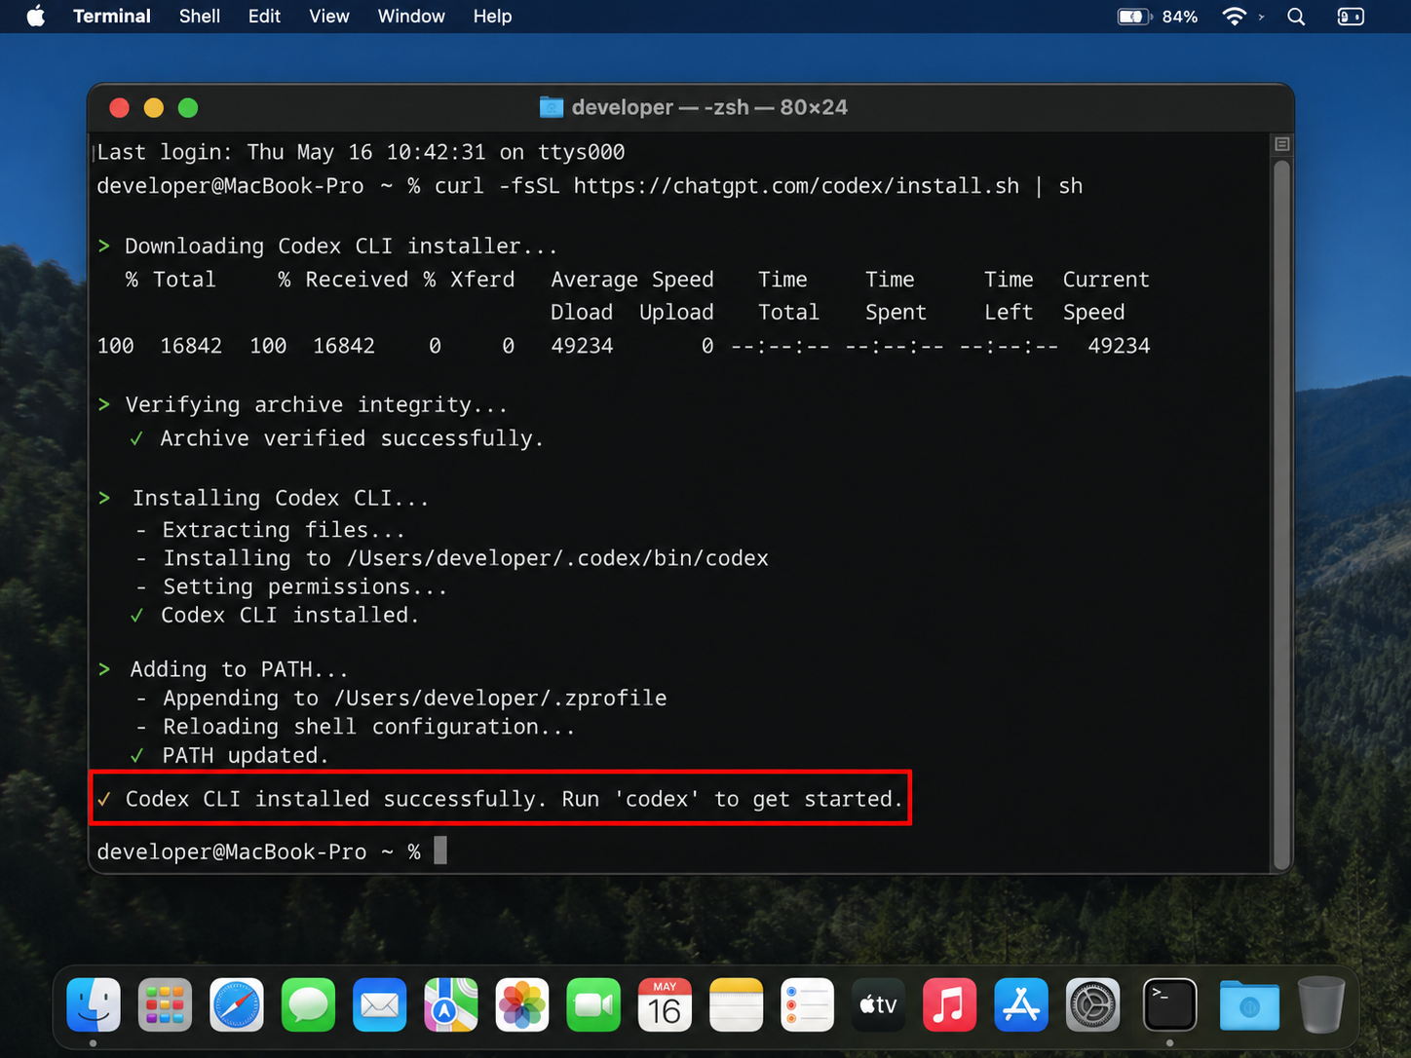Screen dimensions: 1411x1058
Task: Zoom the Terminal window
Action: tap(188, 108)
